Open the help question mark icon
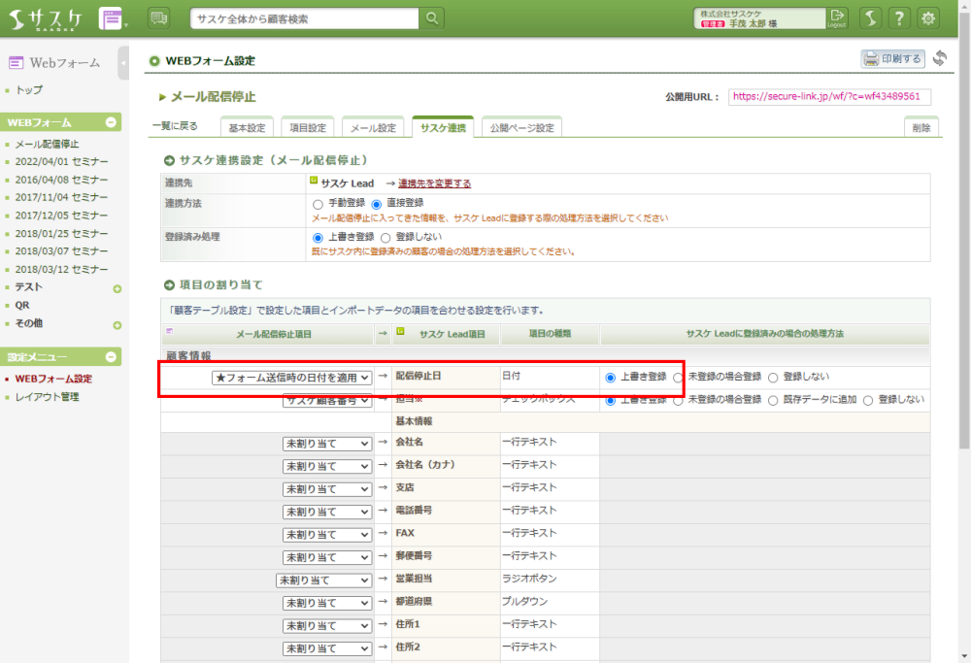The height and width of the screenshot is (663, 971). [900, 18]
